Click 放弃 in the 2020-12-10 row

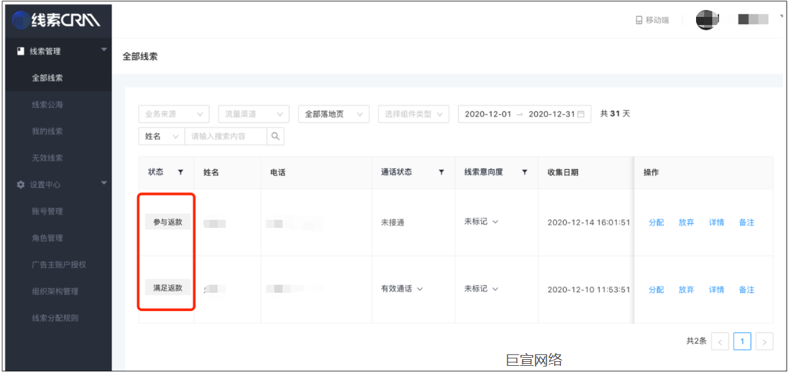686,290
